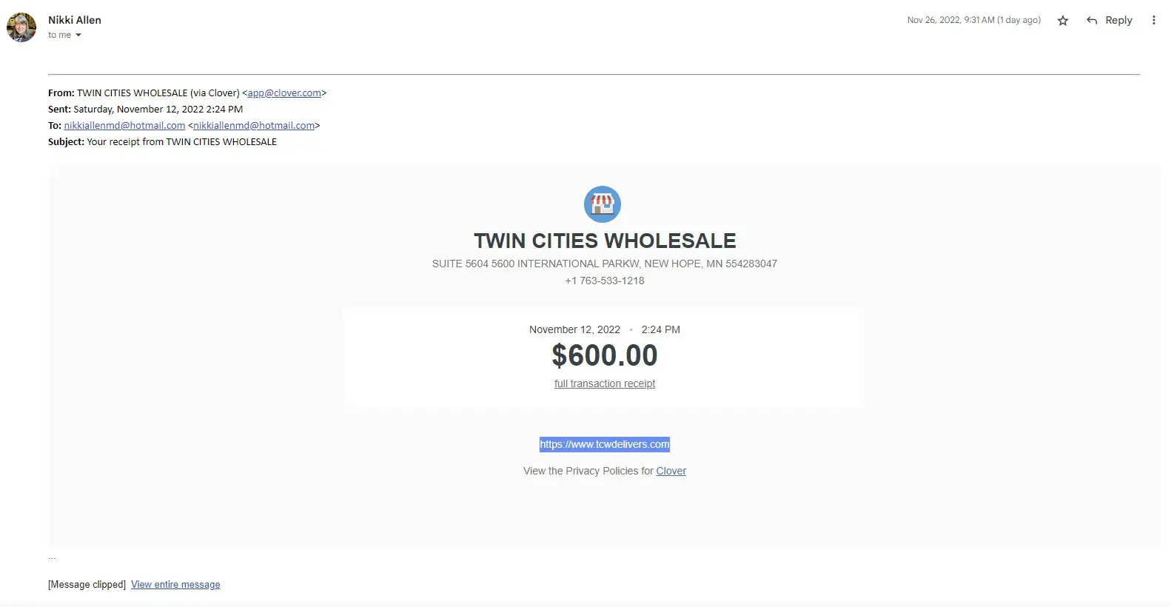The width and height of the screenshot is (1171, 607).
Task: Click the +1 763-533-1218 phone number
Action: tap(605, 281)
